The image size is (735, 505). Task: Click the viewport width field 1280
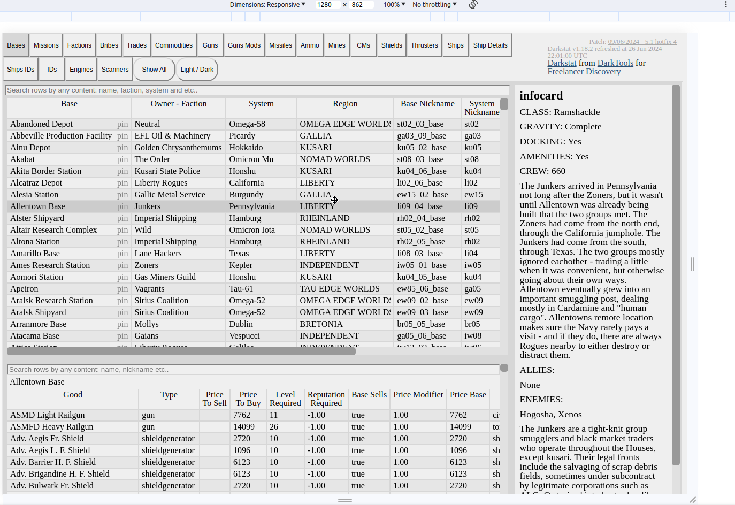[327, 4]
